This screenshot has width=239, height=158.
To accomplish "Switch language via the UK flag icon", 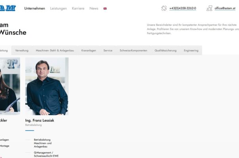I will [x=105, y=9].
